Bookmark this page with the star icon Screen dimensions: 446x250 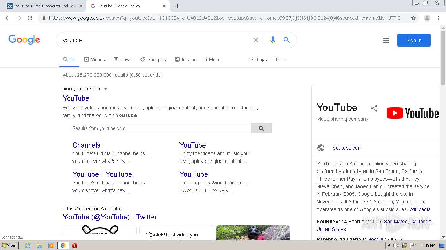413,18
